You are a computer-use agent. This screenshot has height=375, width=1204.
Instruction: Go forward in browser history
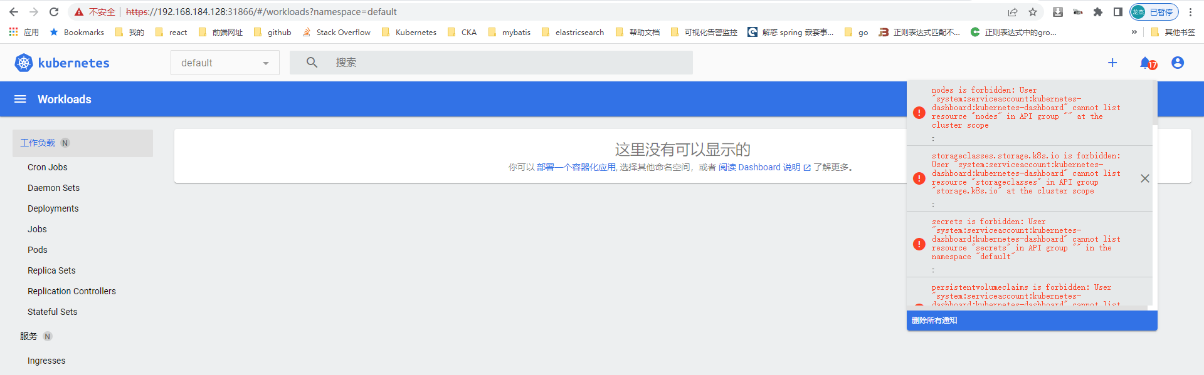pyautogui.click(x=34, y=12)
